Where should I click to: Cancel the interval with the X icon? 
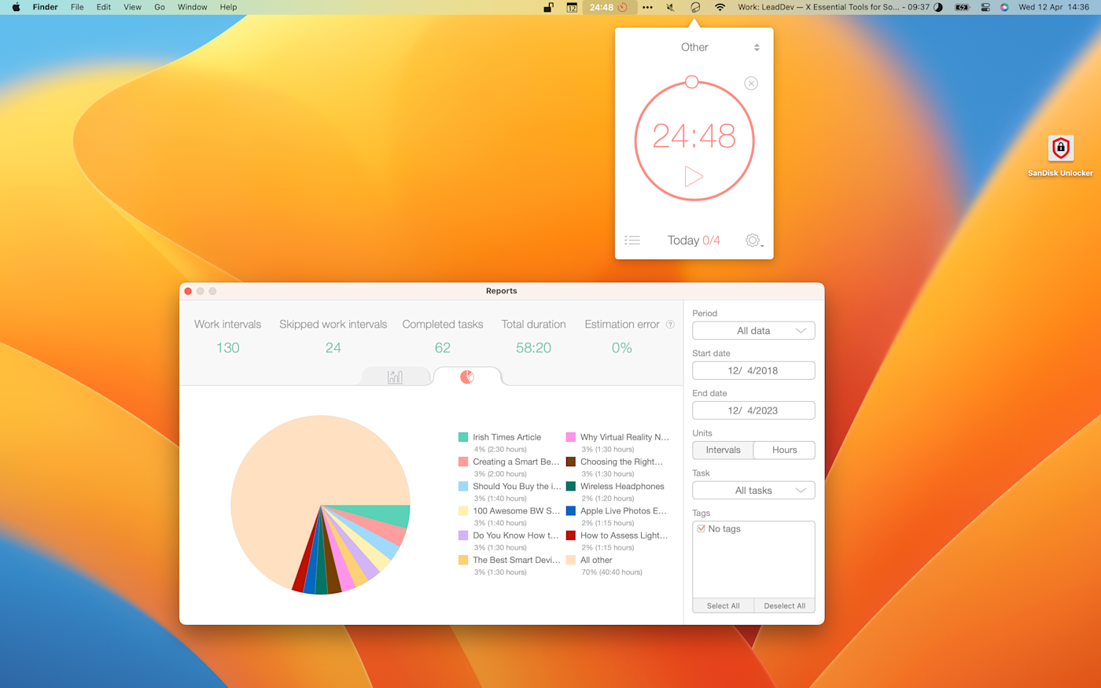point(751,83)
